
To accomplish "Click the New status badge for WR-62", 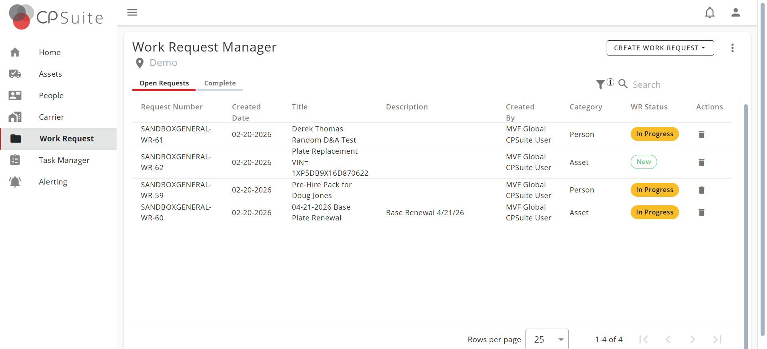I will (643, 162).
